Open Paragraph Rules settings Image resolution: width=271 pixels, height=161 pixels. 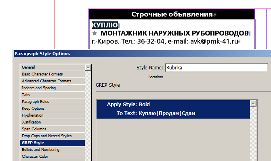tap(53, 102)
